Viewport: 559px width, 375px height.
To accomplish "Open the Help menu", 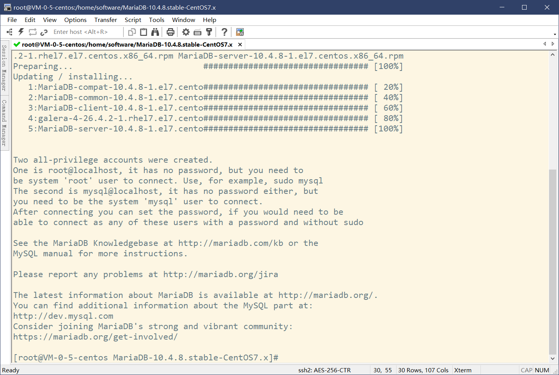I will pos(209,20).
